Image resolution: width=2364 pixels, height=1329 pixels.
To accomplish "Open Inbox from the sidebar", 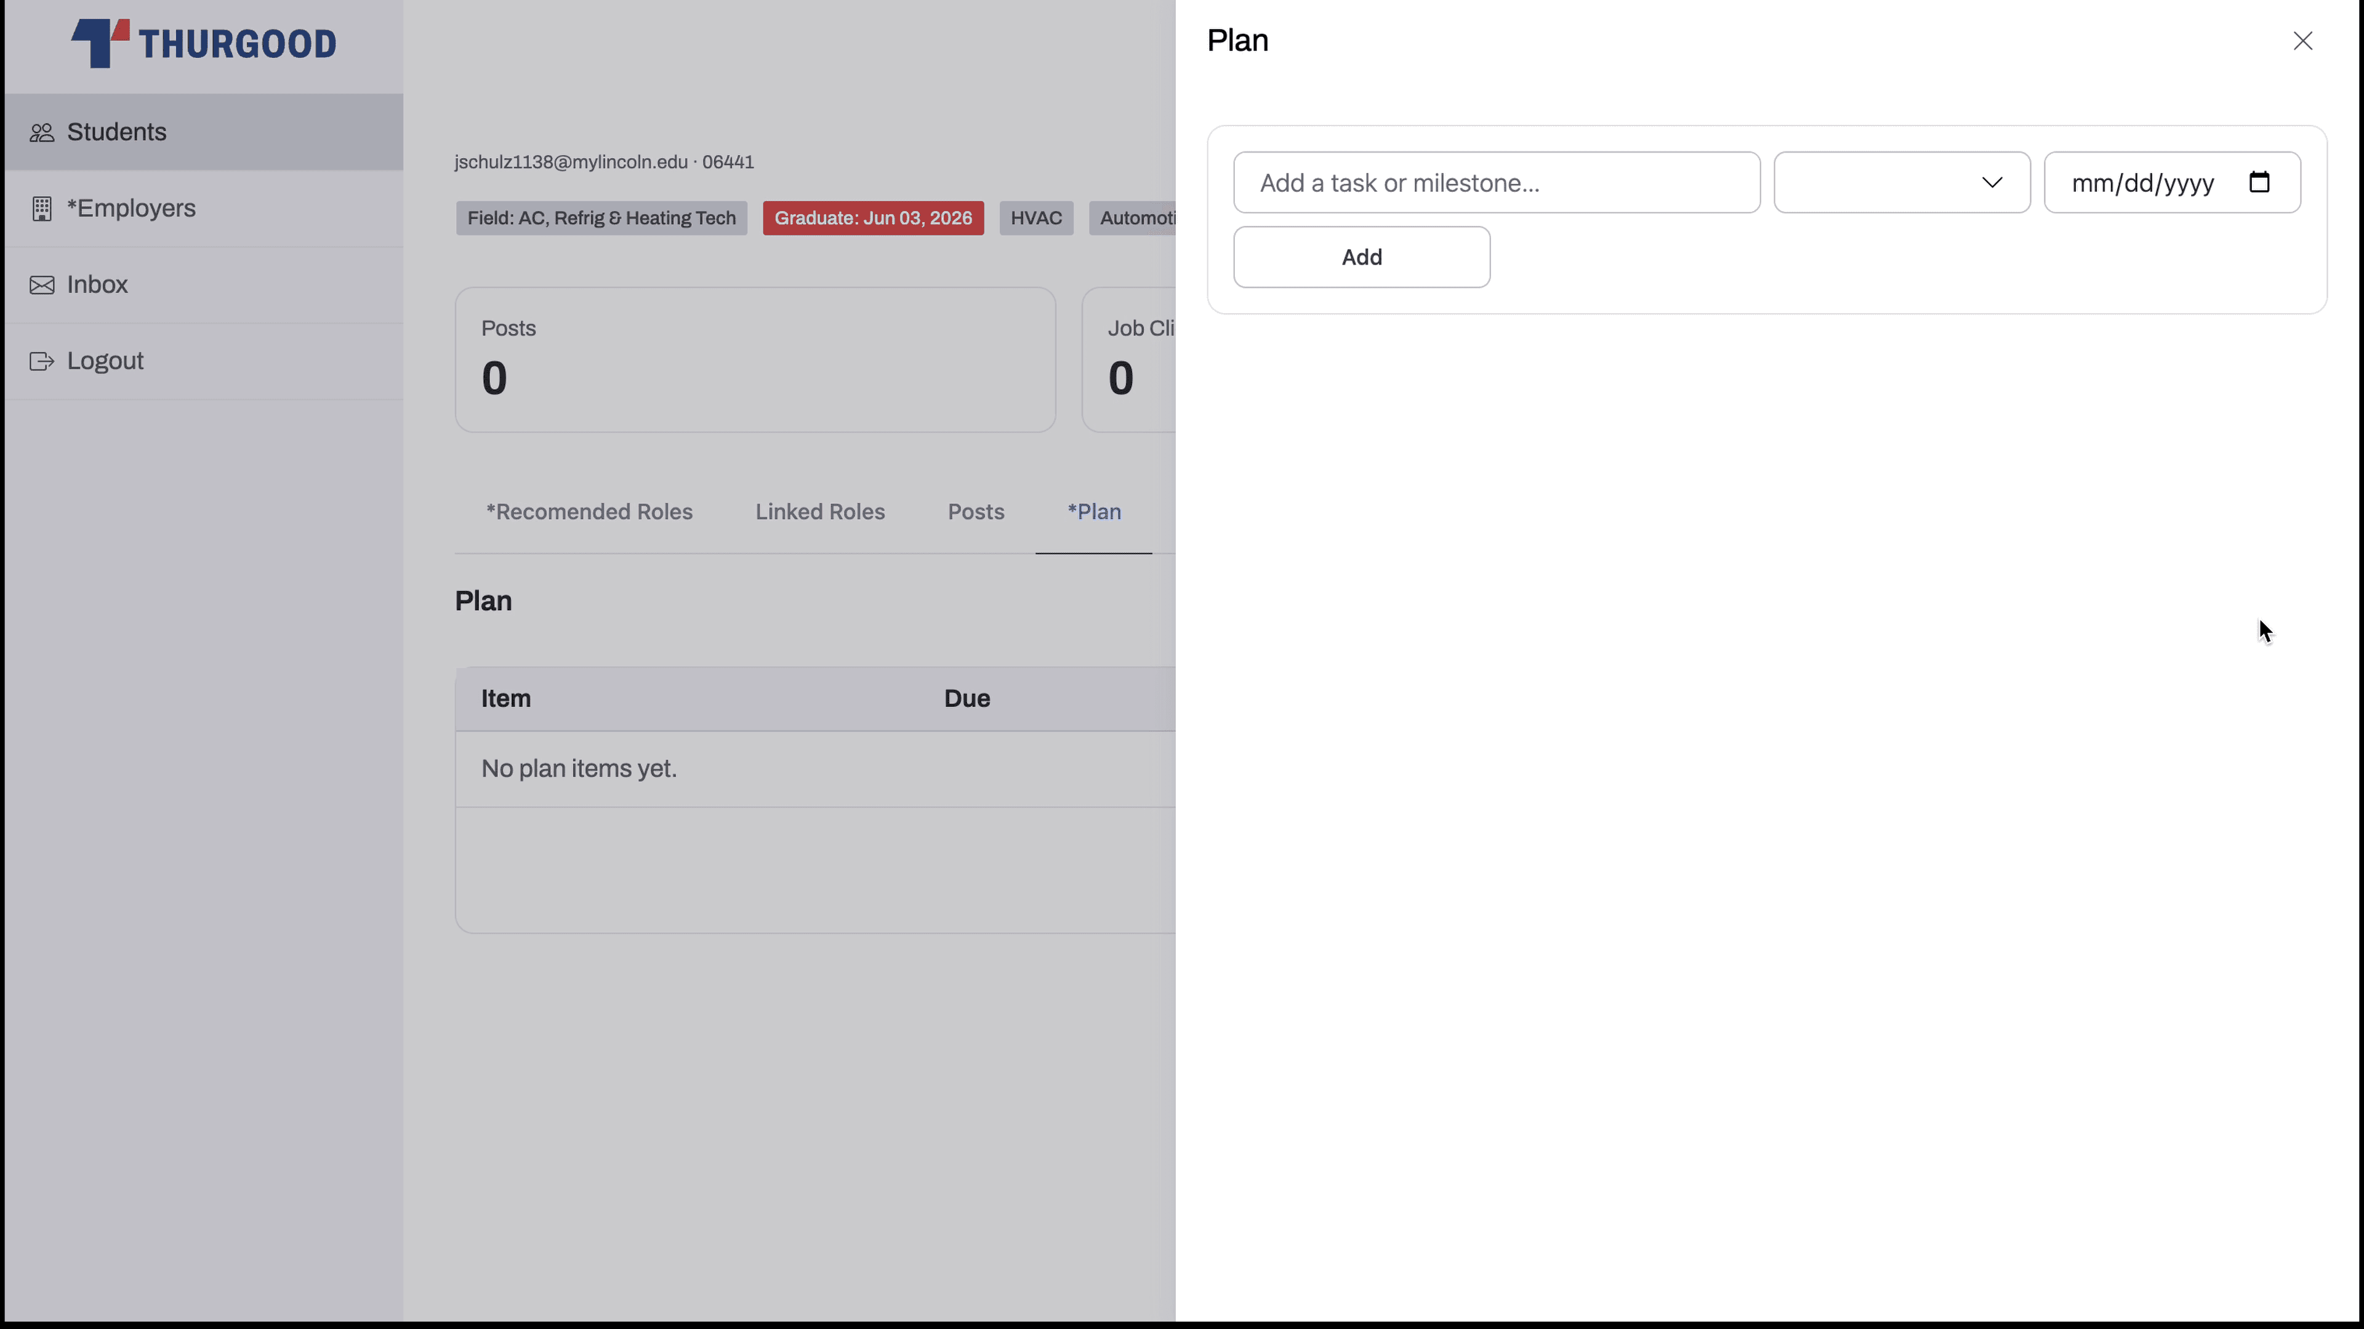I will coord(97,285).
